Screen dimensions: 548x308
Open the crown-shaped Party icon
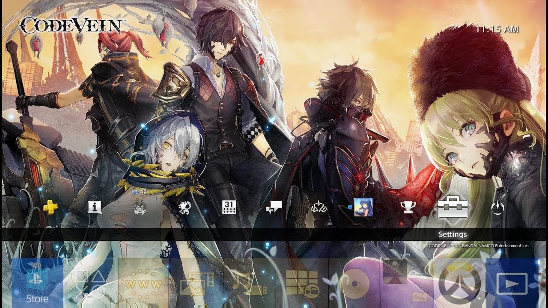[318, 207]
